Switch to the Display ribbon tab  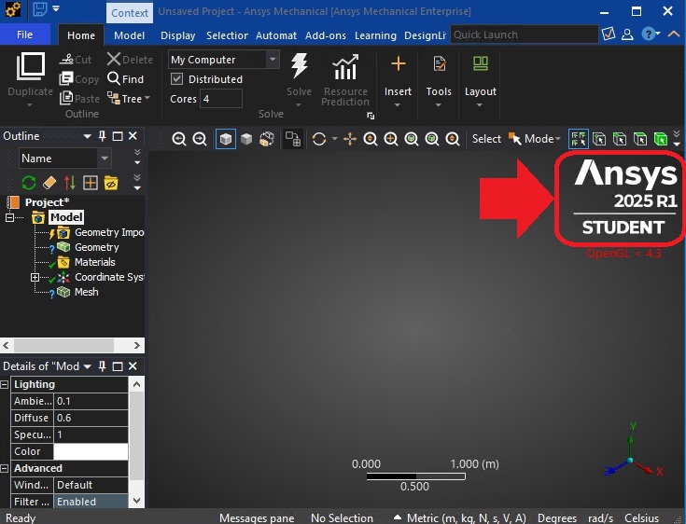pos(177,35)
